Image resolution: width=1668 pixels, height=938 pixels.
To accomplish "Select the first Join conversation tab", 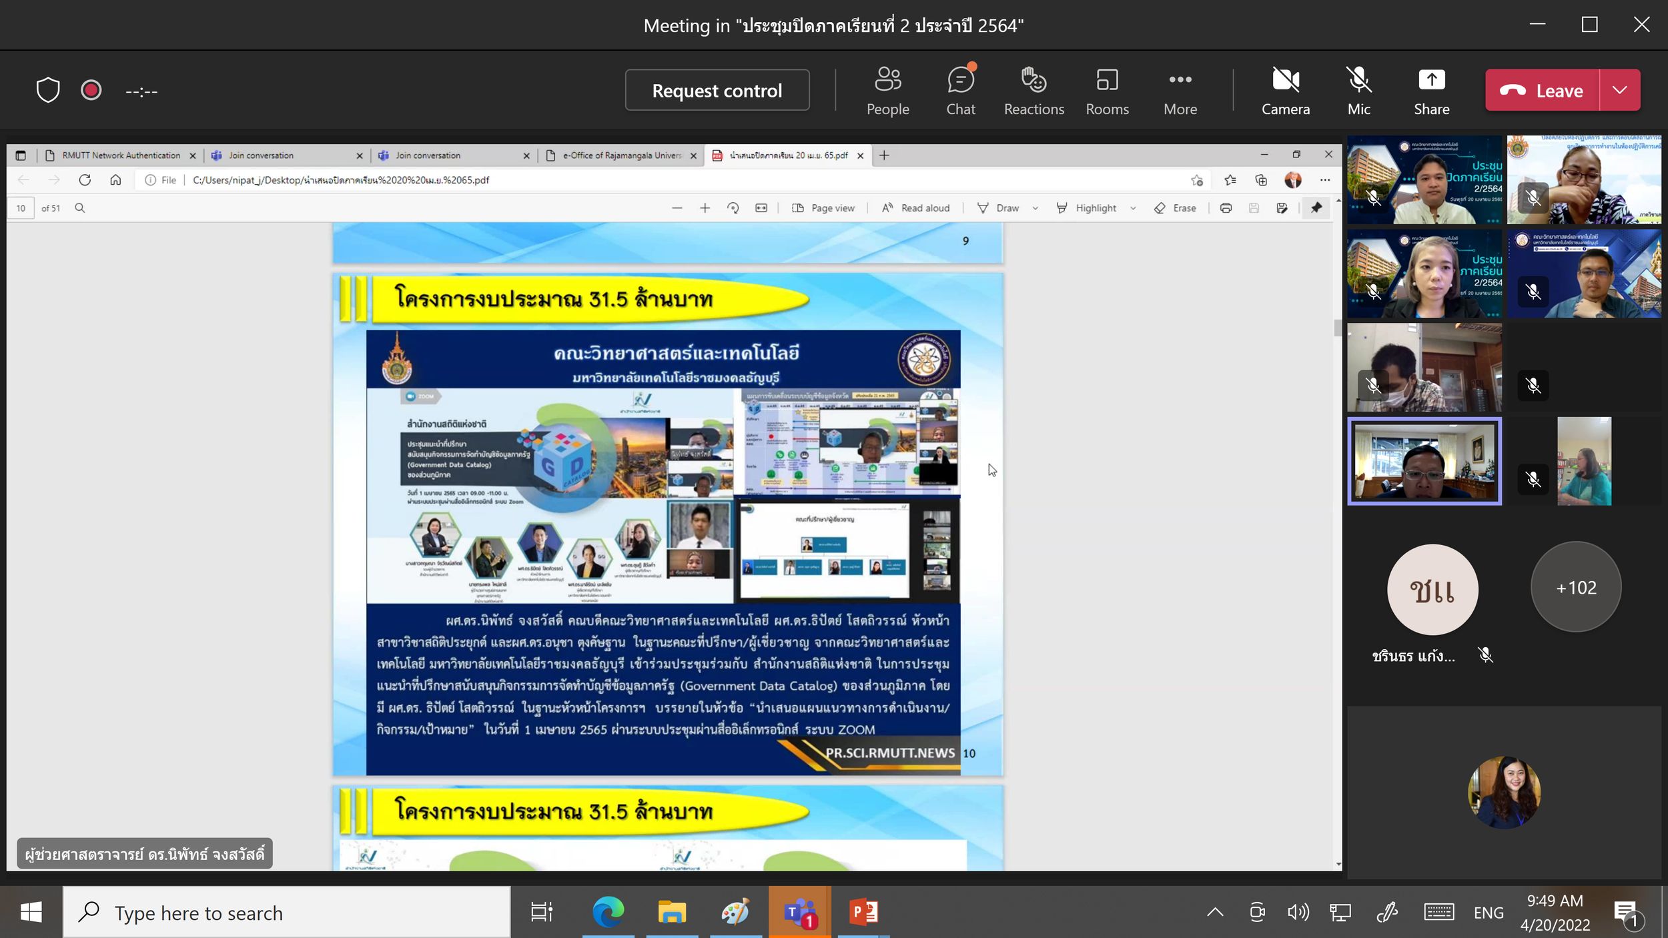I will [x=287, y=155].
